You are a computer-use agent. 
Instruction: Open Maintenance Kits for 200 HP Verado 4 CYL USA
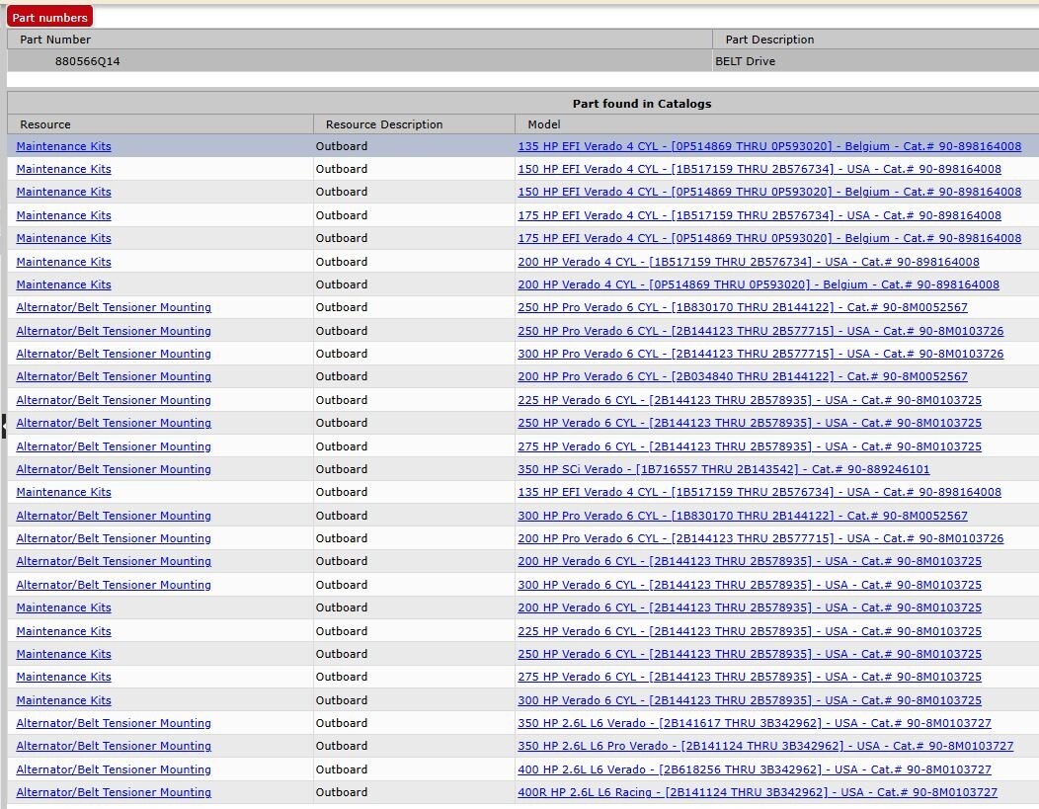click(63, 261)
